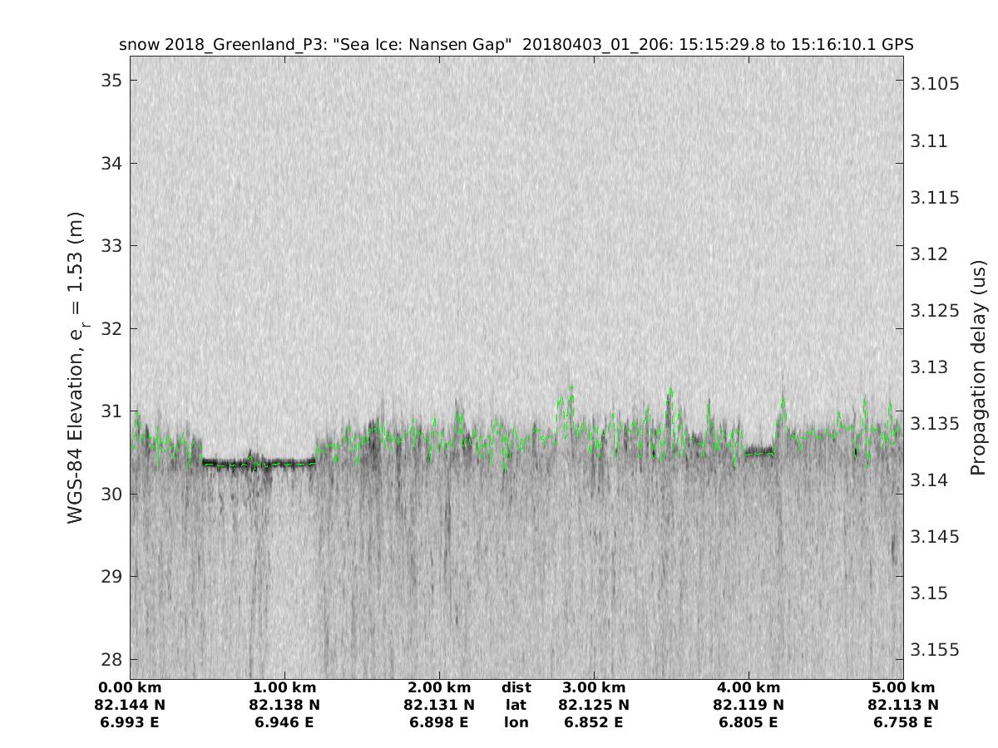This screenshot has width=998, height=748.
Task: Select the "1.00 km" distance label
Action: (x=284, y=688)
